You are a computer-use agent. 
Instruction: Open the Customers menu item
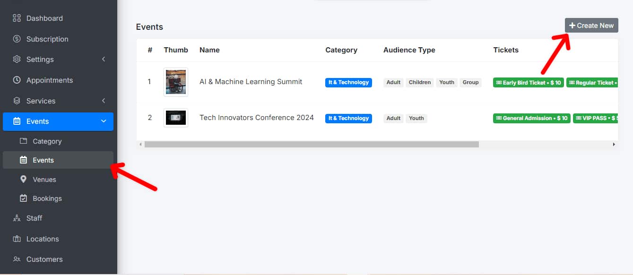44,259
